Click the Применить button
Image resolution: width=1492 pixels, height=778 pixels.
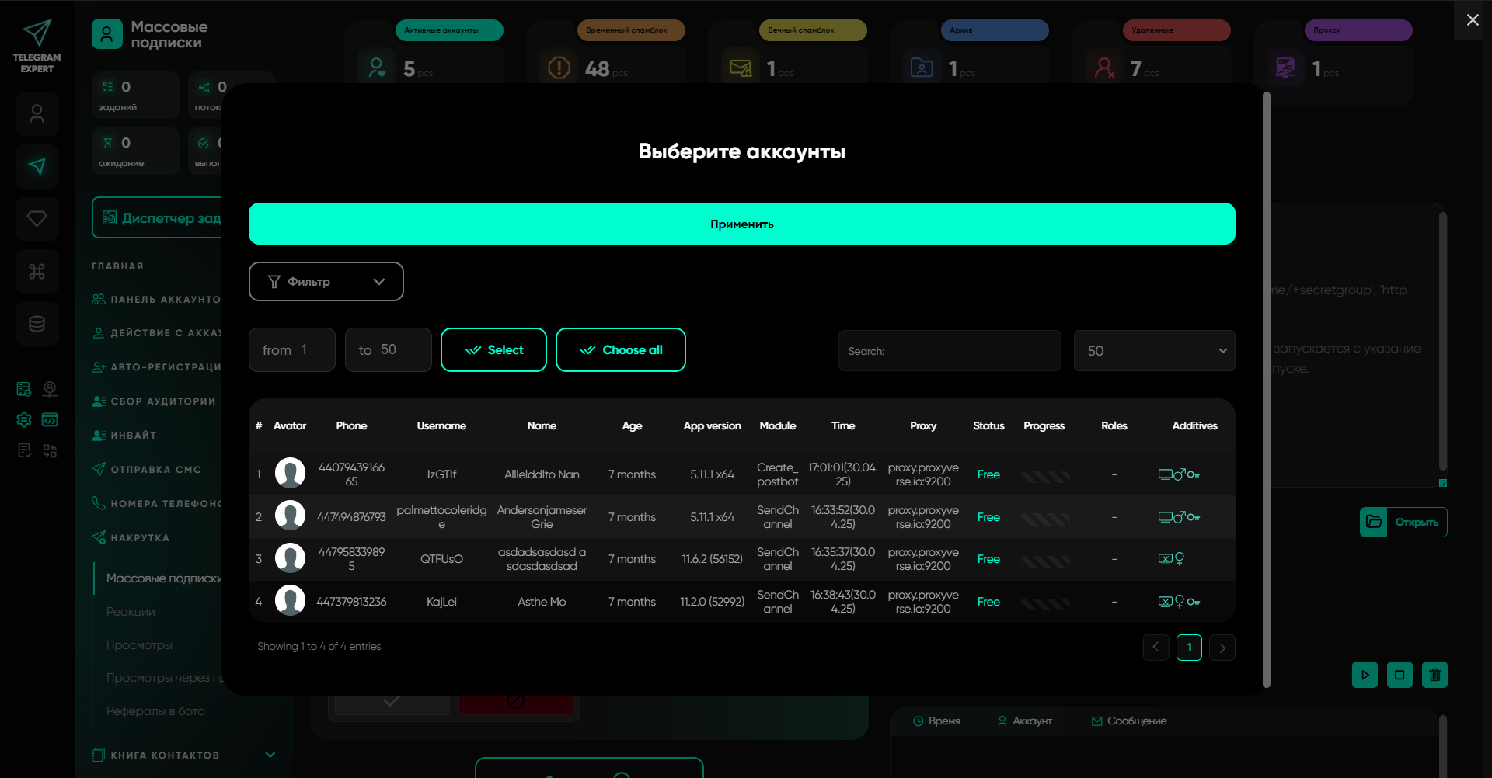click(x=741, y=224)
